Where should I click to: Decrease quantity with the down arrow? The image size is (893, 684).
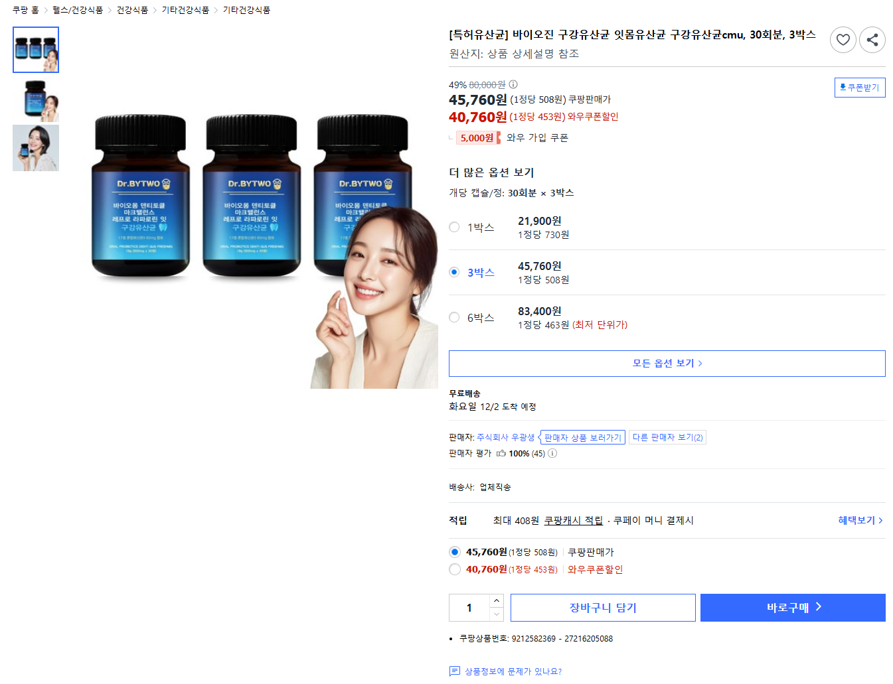tap(497, 614)
